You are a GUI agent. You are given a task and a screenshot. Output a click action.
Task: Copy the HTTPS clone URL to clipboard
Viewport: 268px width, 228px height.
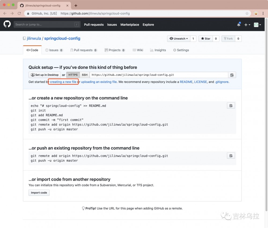pyautogui.click(x=232, y=75)
